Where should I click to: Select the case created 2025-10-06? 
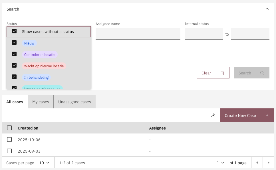(9, 139)
